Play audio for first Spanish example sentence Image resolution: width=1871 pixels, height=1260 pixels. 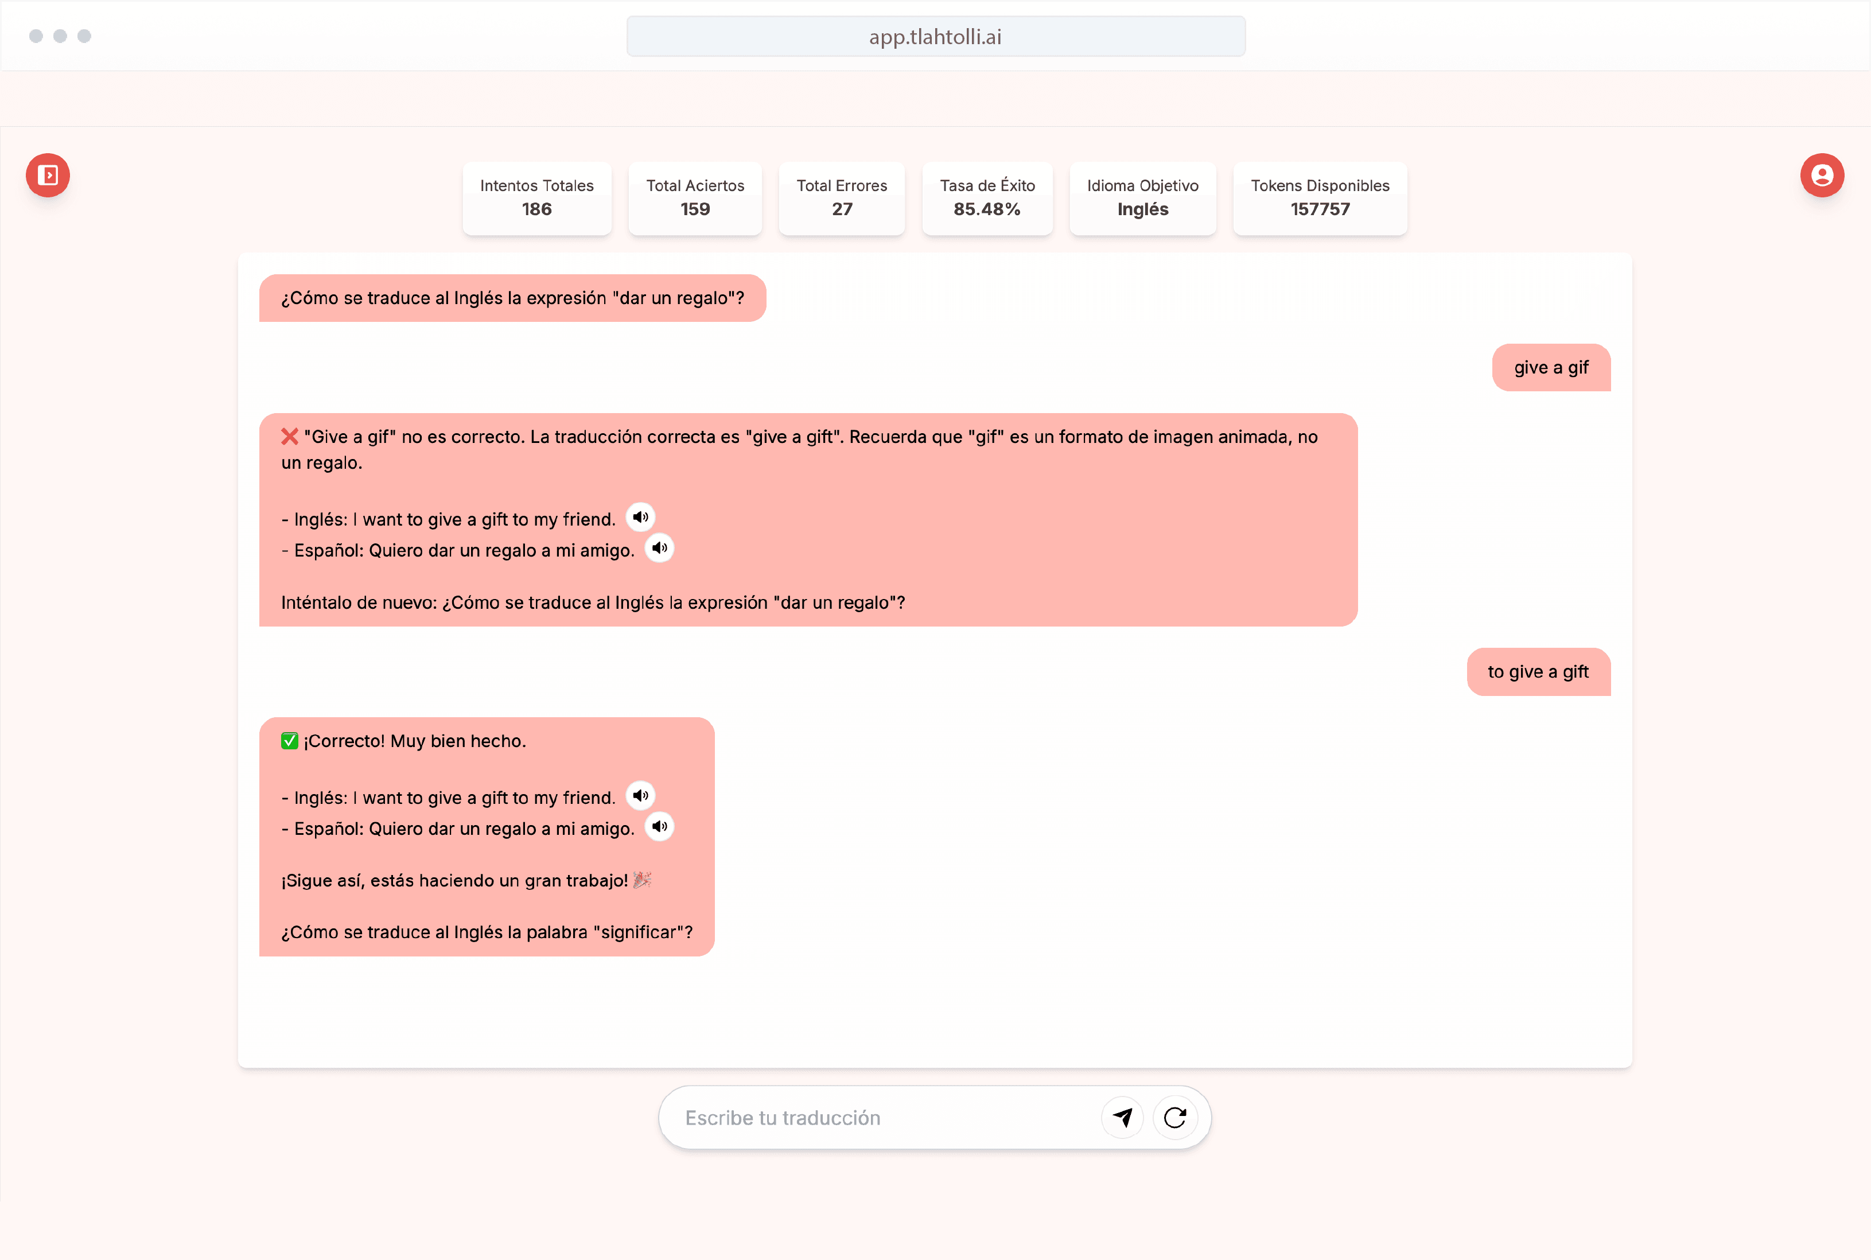click(660, 548)
